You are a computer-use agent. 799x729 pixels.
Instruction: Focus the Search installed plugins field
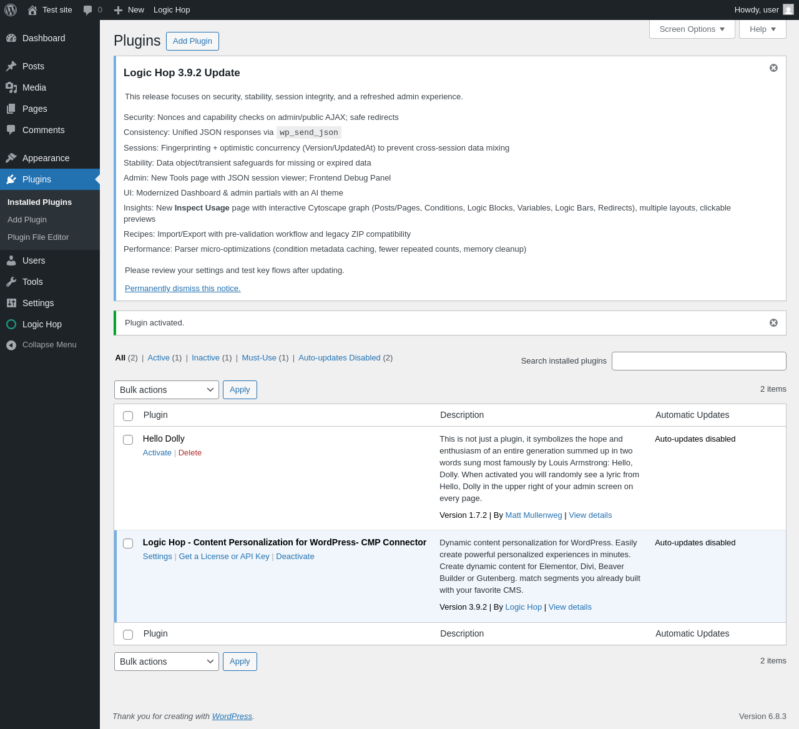click(x=699, y=361)
